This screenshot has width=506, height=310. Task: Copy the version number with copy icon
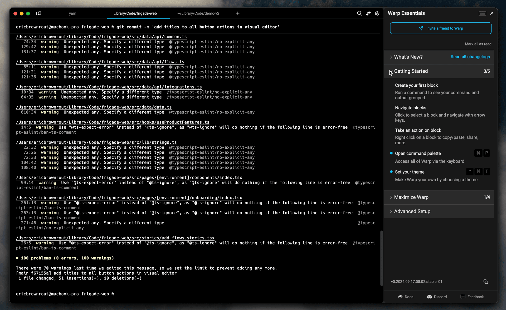click(486, 282)
